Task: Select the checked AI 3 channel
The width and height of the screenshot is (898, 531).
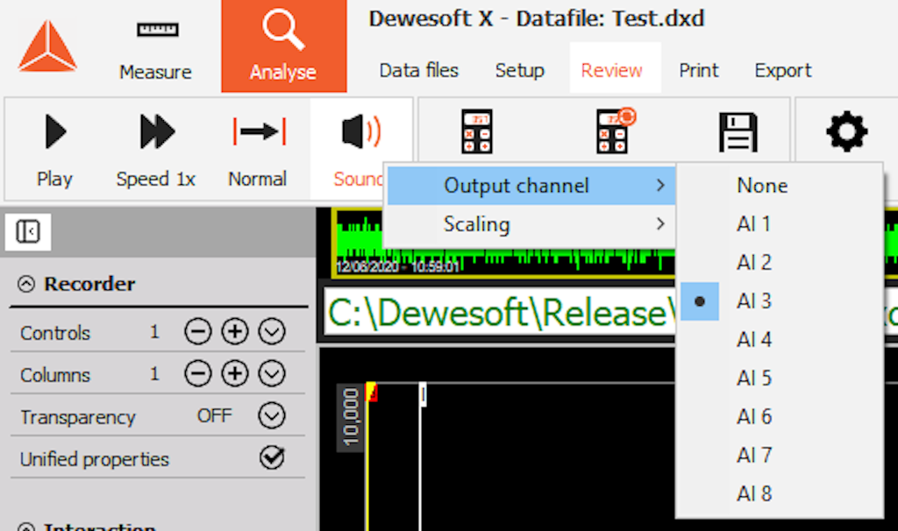Action: click(x=780, y=301)
